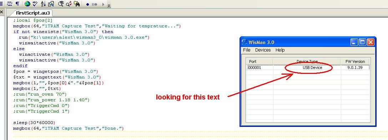Screen dimensions: 388x140
Task: Open the File menu in WisMan
Action: [x=247, y=50]
